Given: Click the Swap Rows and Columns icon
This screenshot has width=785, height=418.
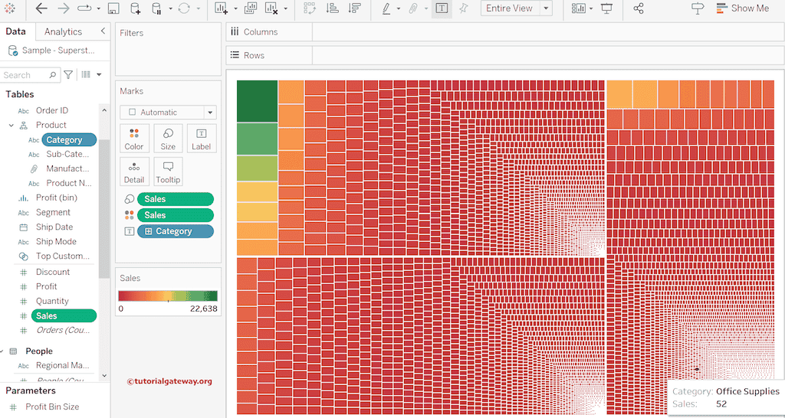Looking at the screenshot, I should click(x=310, y=8).
